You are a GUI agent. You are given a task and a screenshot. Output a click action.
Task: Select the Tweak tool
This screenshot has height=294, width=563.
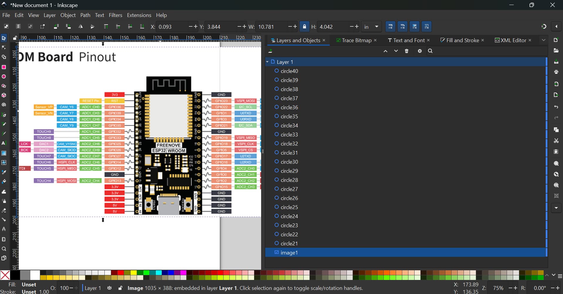point(4,192)
